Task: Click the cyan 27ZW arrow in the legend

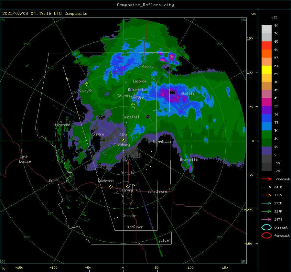Action: [x=266, y=203]
